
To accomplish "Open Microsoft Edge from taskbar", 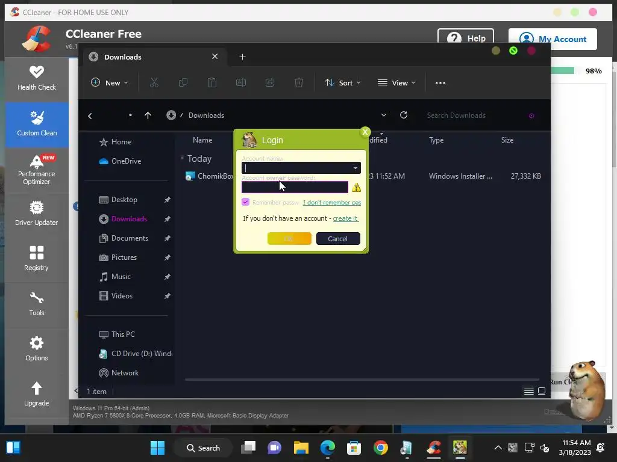I will click(327, 448).
